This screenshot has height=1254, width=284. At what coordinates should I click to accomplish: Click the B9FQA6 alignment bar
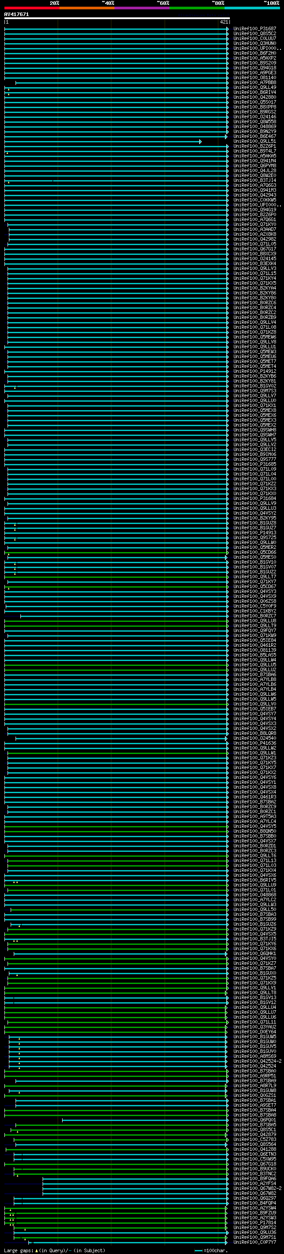pos(135,1178)
